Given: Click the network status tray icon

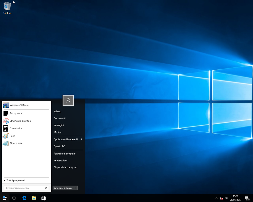Looking at the screenshot, I should [x=222, y=198].
